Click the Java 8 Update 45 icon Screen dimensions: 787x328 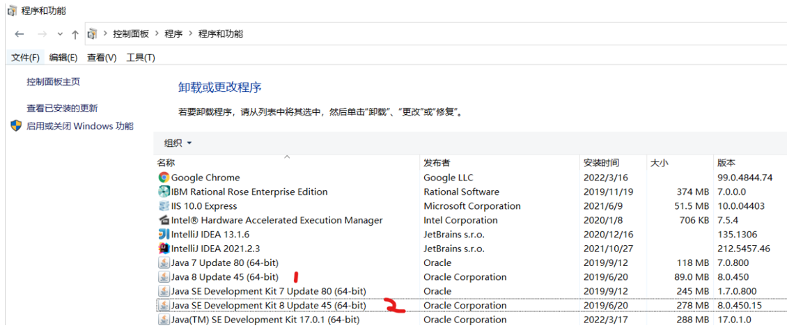pos(164,277)
